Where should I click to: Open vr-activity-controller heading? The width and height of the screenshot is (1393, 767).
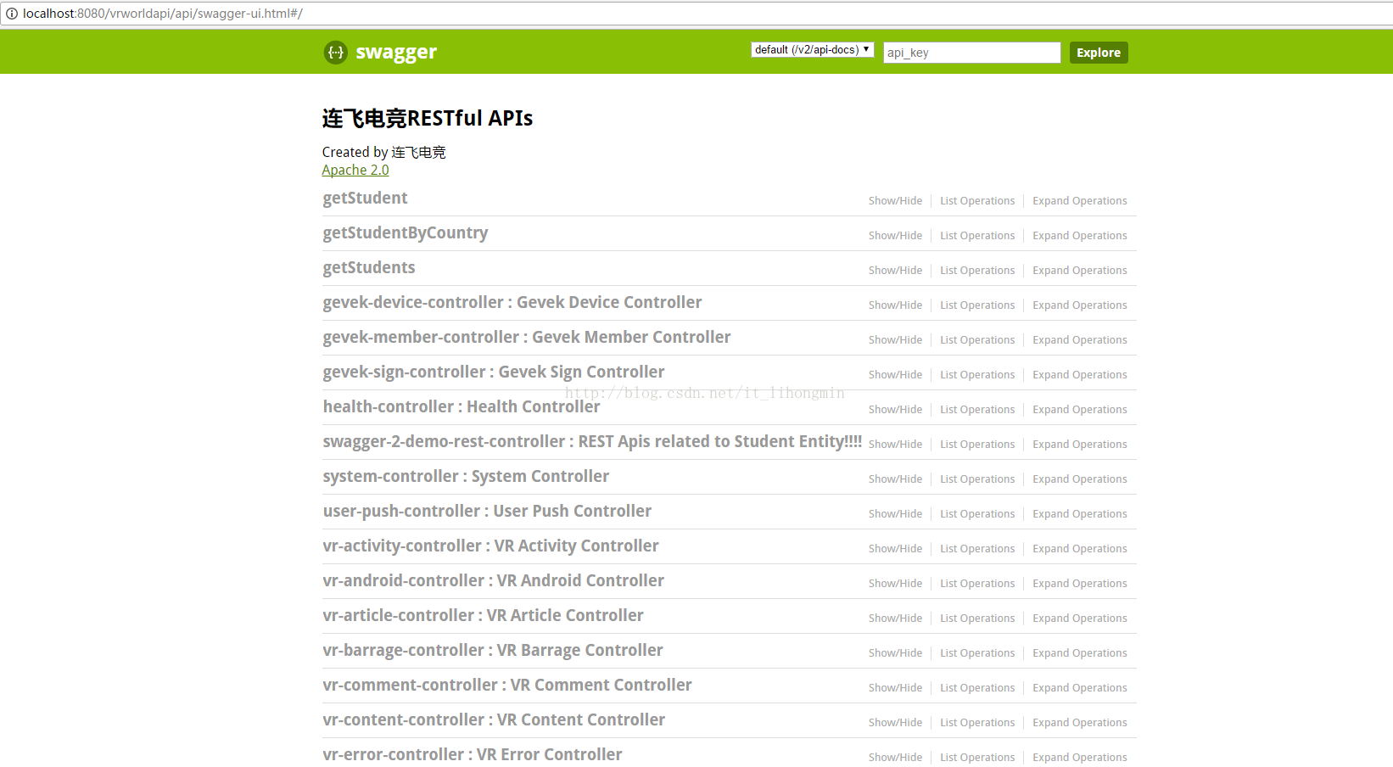(490, 546)
